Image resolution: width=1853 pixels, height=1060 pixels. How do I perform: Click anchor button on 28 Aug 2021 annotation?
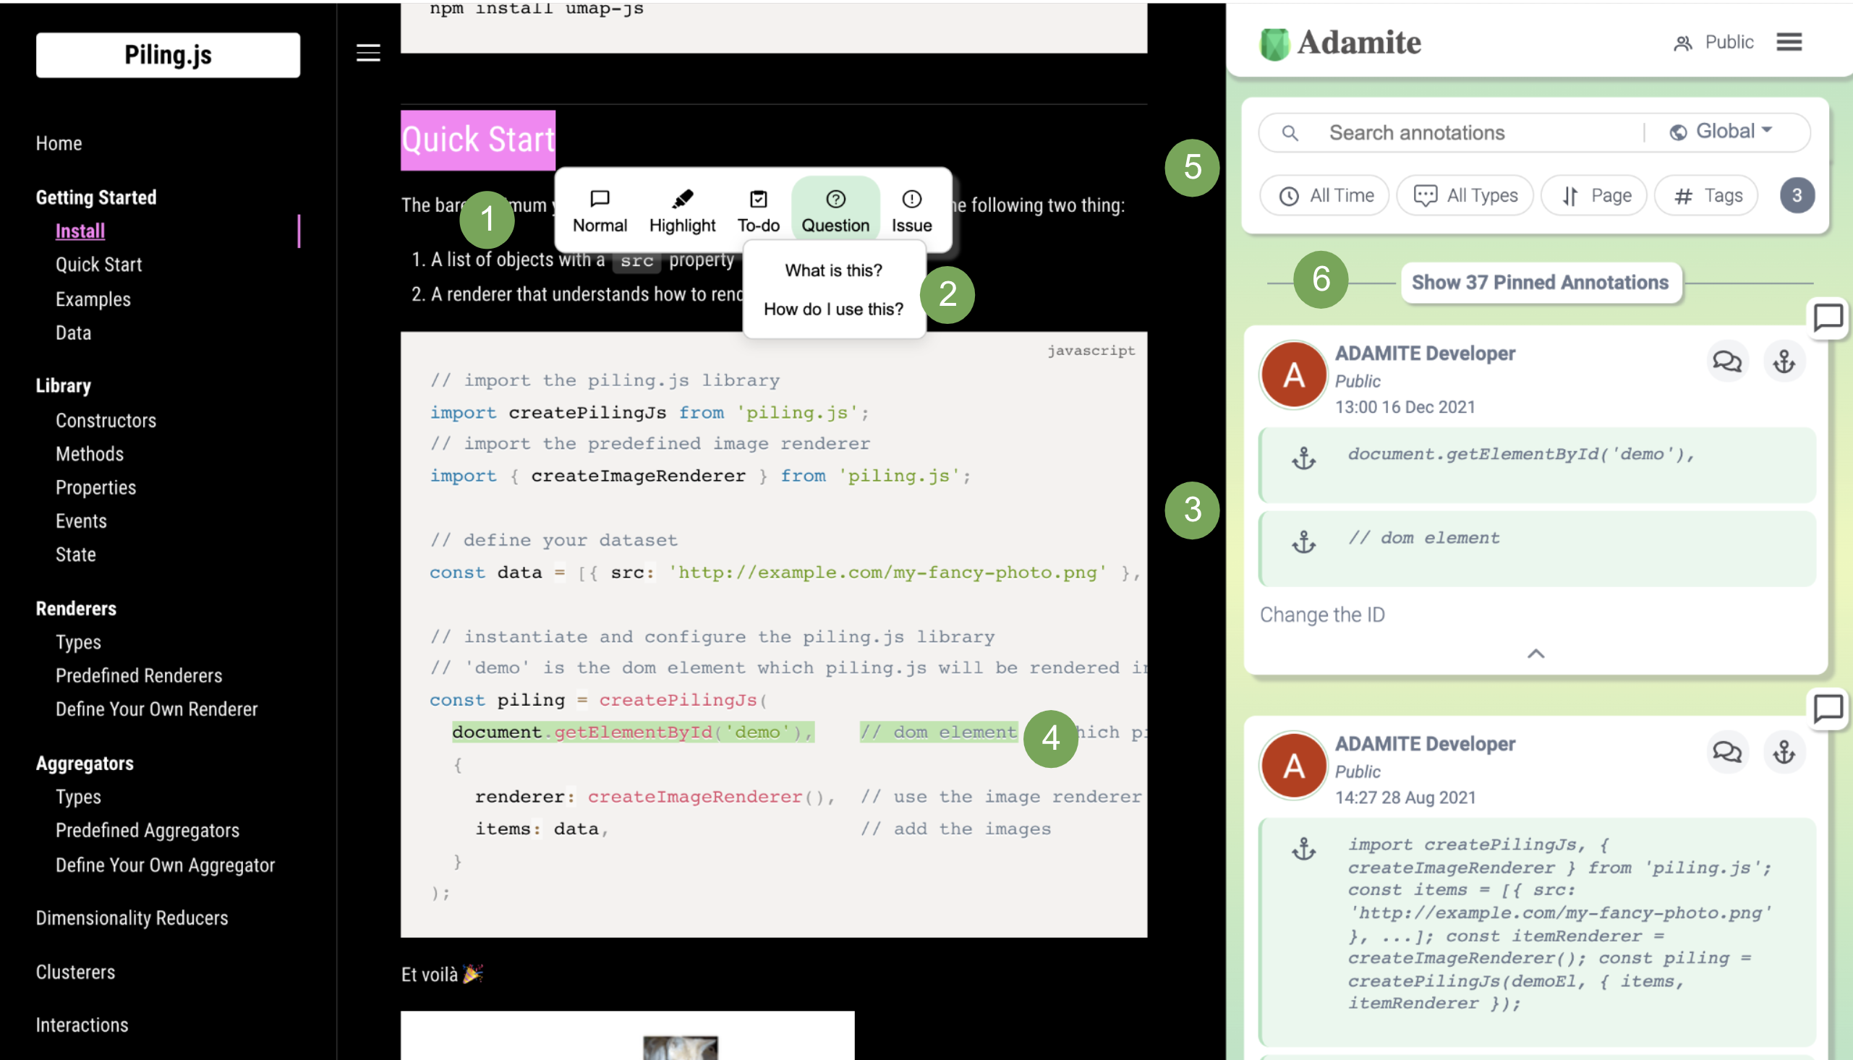(x=1784, y=751)
